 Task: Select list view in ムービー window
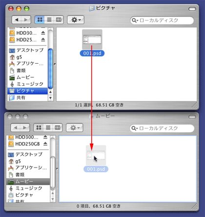(x=48, y=127)
